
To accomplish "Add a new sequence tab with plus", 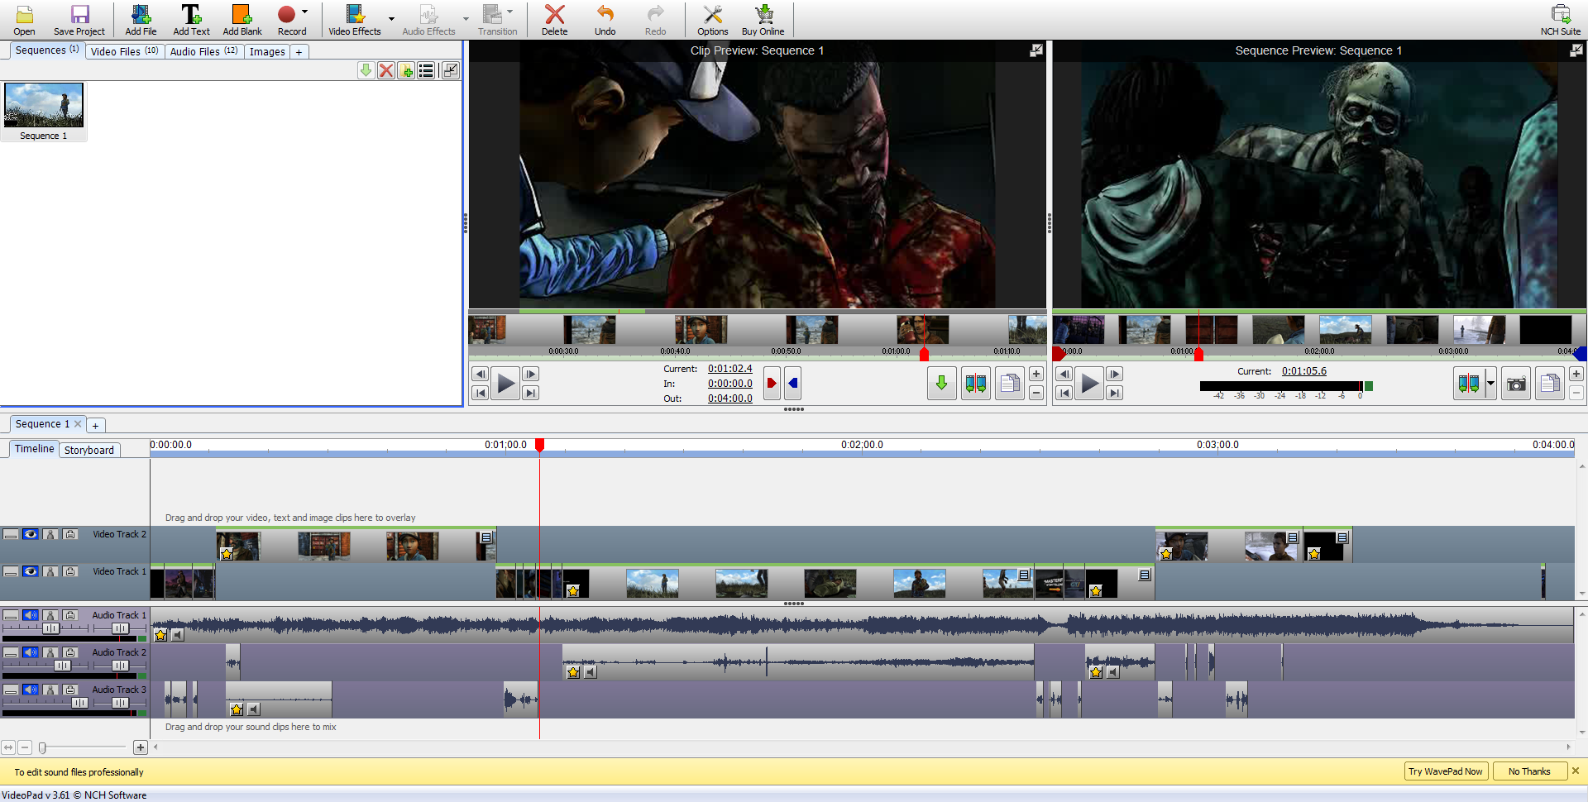I will click(x=95, y=426).
